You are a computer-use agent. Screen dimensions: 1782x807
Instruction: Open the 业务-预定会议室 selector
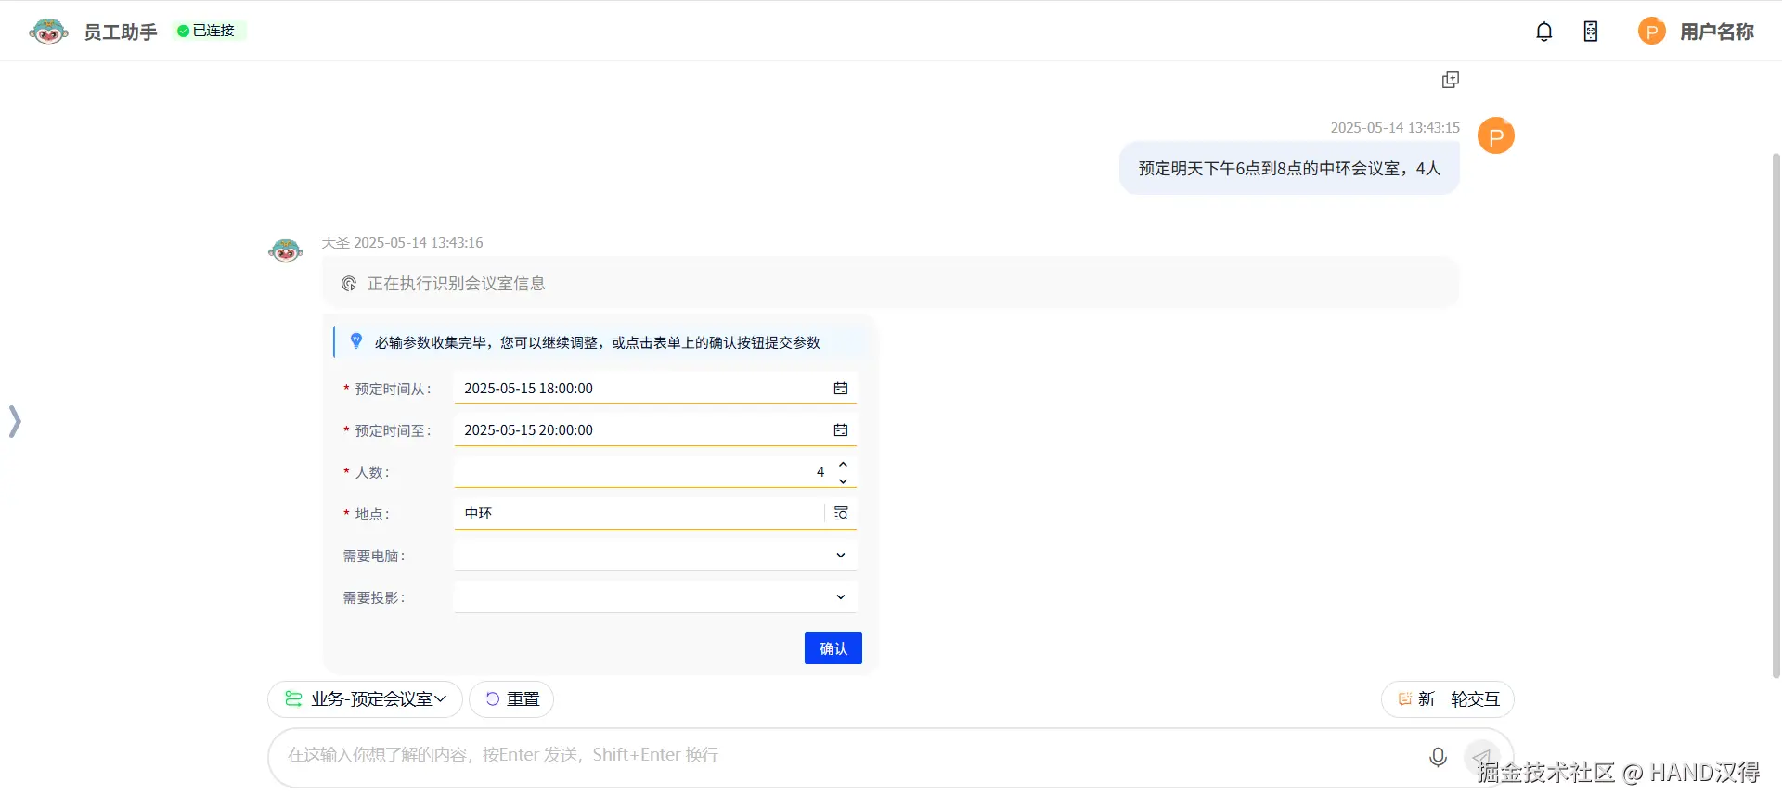pos(365,699)
